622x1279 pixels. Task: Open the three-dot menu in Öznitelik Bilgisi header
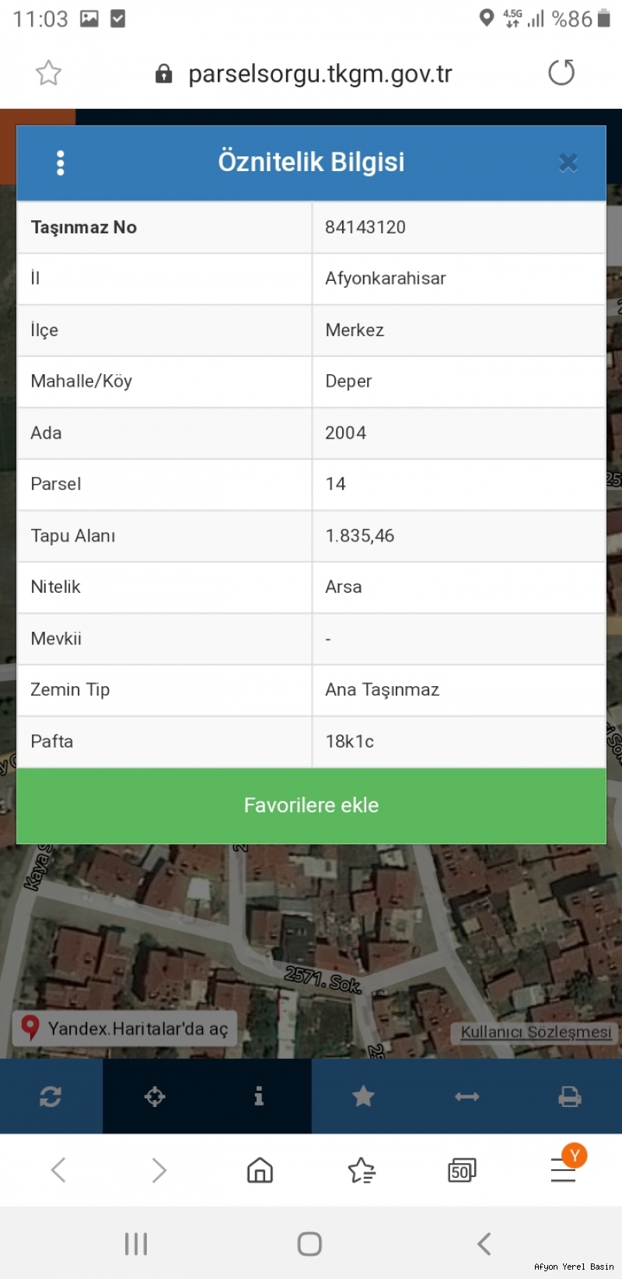coord(61,163)
